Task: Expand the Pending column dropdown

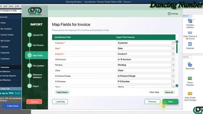Action: [x=173, y=65]
